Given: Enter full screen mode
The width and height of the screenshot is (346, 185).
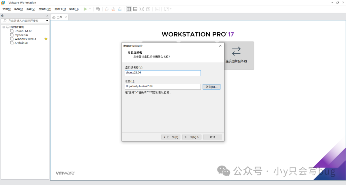Looking at the screenshot, I should tap(142, 9).
